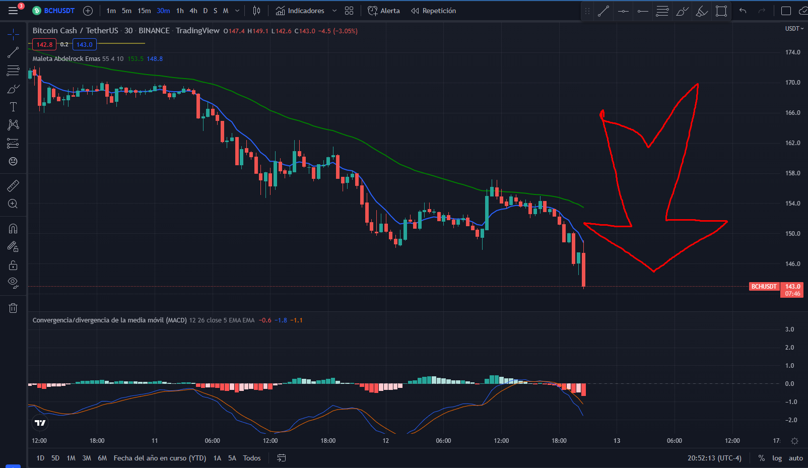
Task: Toggle hide all drawings eye icon
Action: (13, 283)
